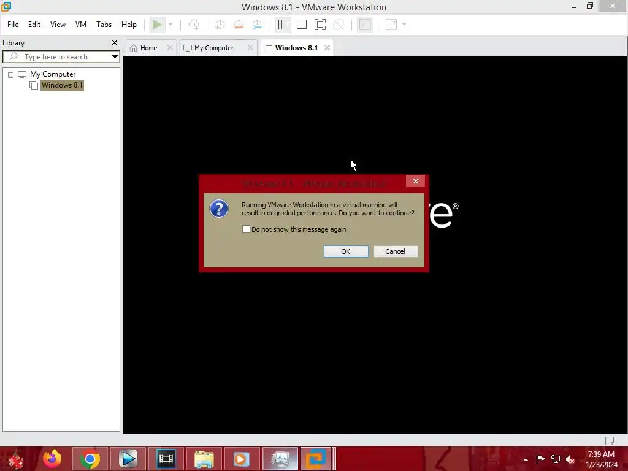
Task: Click the VMware Workstation taskbar icon
Action: (x=316, y=459)
